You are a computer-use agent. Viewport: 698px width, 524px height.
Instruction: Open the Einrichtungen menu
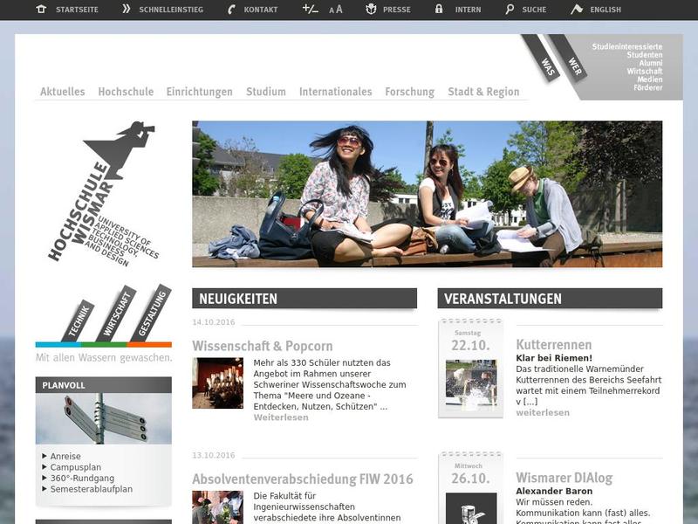pyautogui.click(x=200, y=92)
